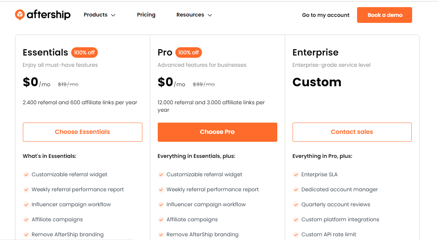Choose the Essentials plan
Viewport: 438px width, 240px height.
(82, 132)
